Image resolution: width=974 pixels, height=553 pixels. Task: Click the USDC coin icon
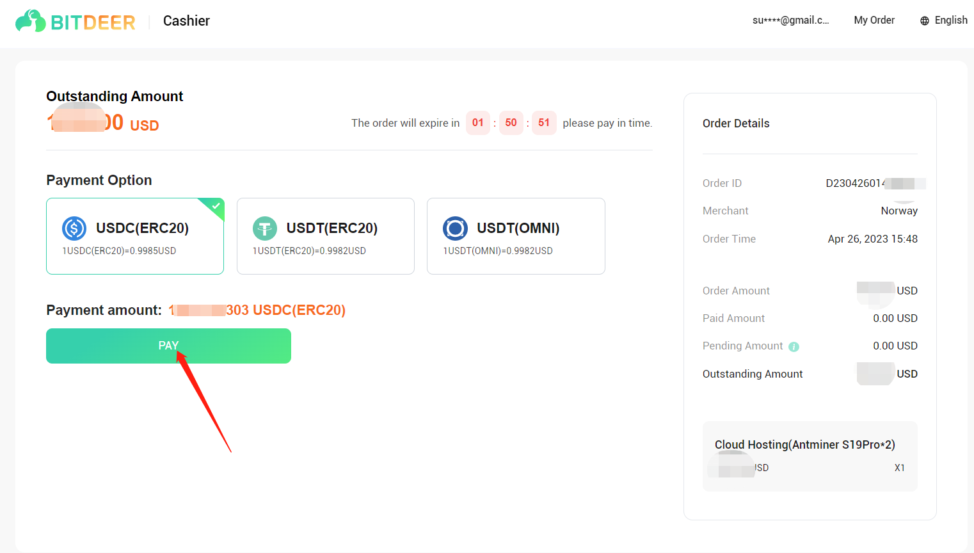click(x=74, y=228)
